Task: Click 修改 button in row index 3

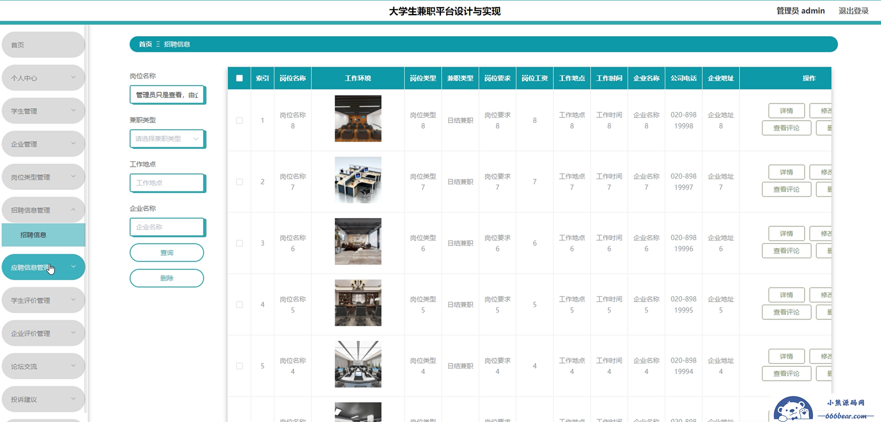Action: (x=821, y=234)
